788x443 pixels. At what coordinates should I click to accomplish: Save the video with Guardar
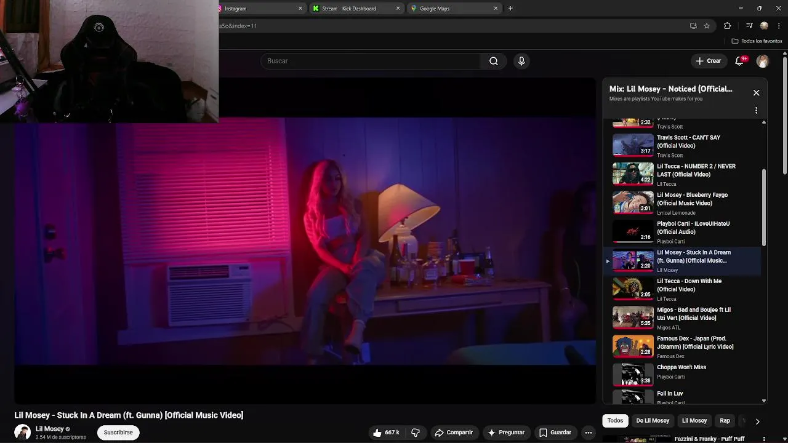pyautogui.click(x=555, y=433)
